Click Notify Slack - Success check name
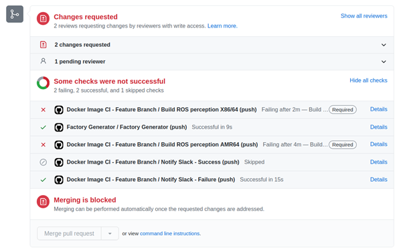Image resolution: width=403 pixels, height=250 pixels. point(153,162)
